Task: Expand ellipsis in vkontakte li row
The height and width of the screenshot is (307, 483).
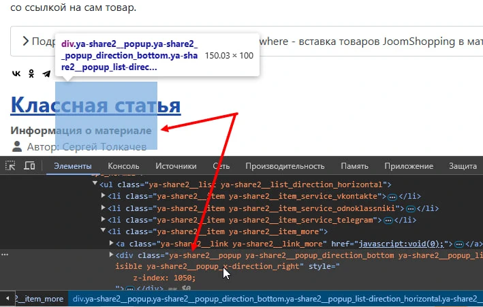Action: click(392, 197)
